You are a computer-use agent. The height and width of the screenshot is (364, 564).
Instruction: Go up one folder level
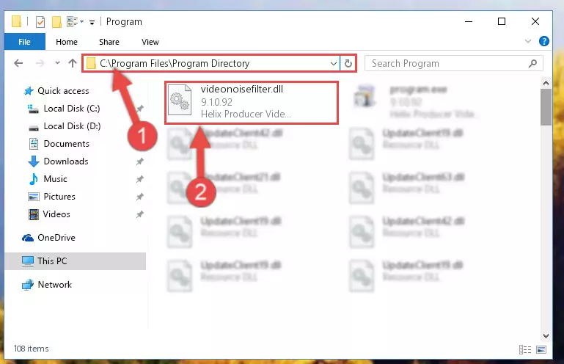73,63
